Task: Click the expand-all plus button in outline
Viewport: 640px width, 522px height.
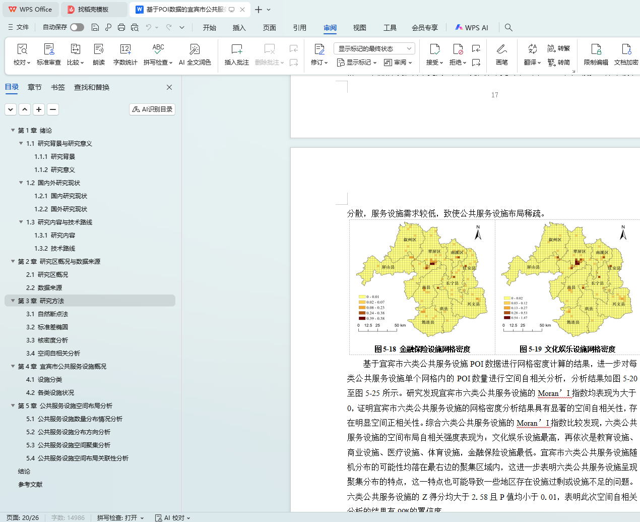Action: (39, 109)
